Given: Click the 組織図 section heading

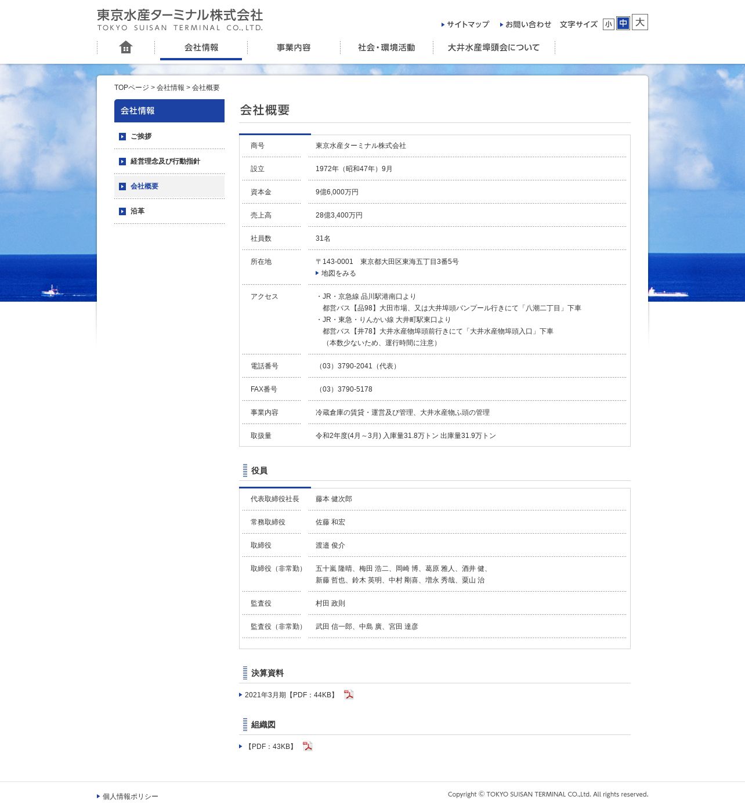Looking at the screenshot, I should click(x=263, y=725).
